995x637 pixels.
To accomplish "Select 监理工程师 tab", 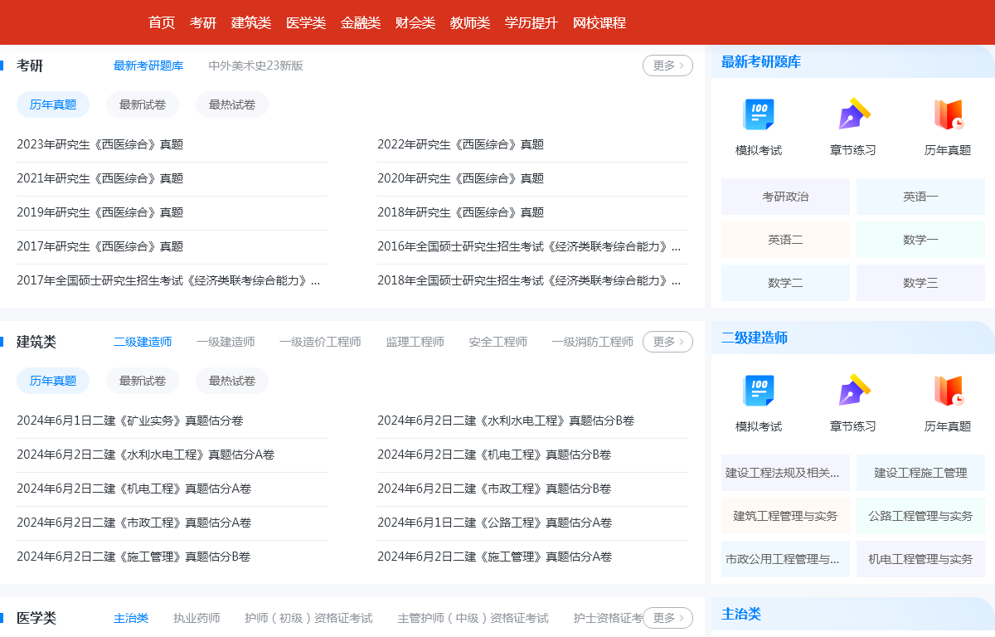I will tap(415, 342).
